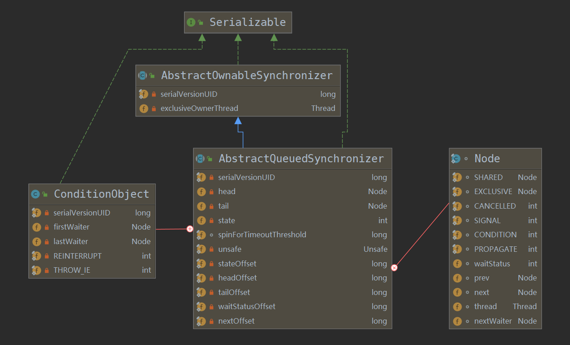Click the AbstractQueuedSynchronizer class icon
The width and height of the screenshot is (570, 345).
coord(200,159)
